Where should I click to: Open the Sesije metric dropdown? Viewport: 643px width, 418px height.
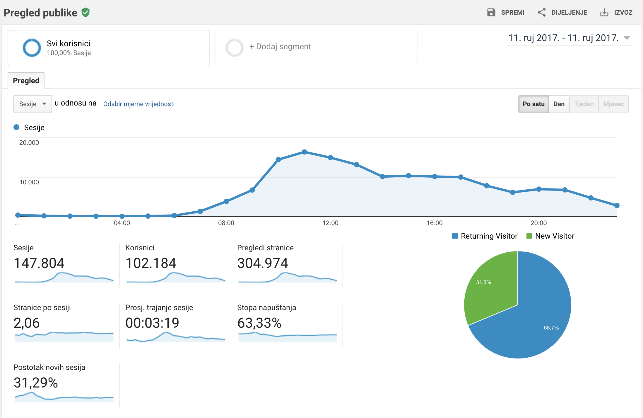(33, 104)
